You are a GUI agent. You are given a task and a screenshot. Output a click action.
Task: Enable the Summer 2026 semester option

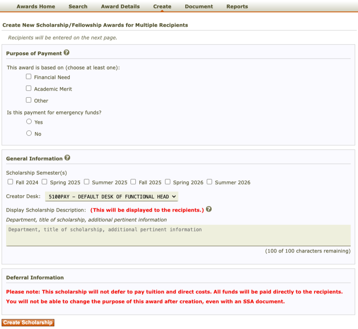point(209,182)
